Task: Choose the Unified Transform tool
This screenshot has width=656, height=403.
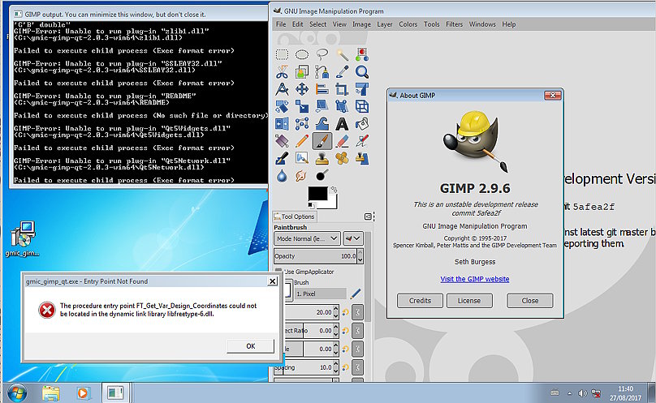Action: pyautogui.click(x=362, y=89)
